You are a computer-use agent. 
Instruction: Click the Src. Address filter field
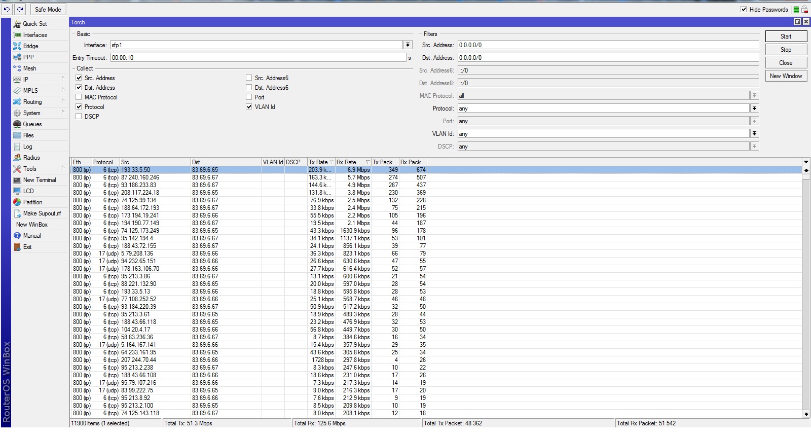(608, 45)
